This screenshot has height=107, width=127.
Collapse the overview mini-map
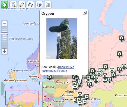41,83
